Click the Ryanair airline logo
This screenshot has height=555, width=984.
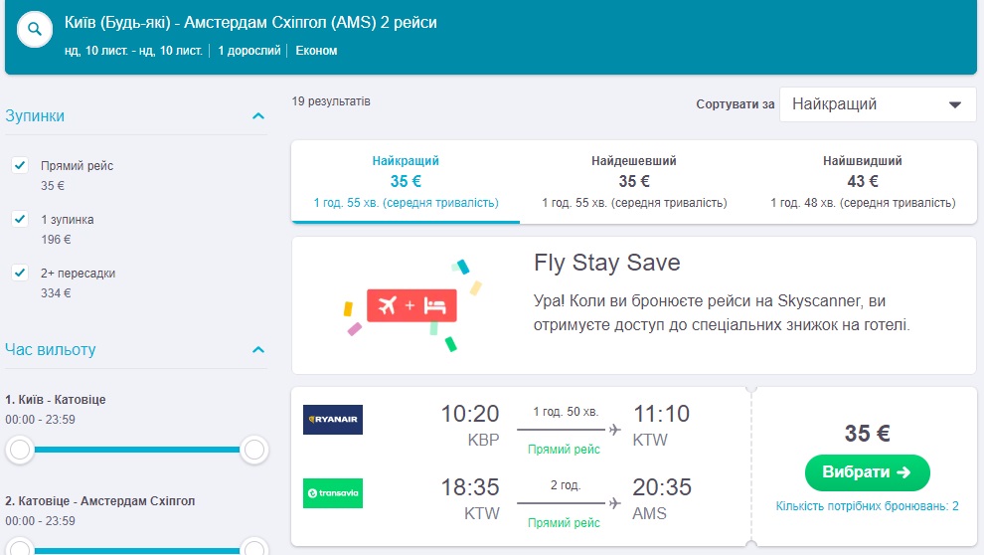333,420
